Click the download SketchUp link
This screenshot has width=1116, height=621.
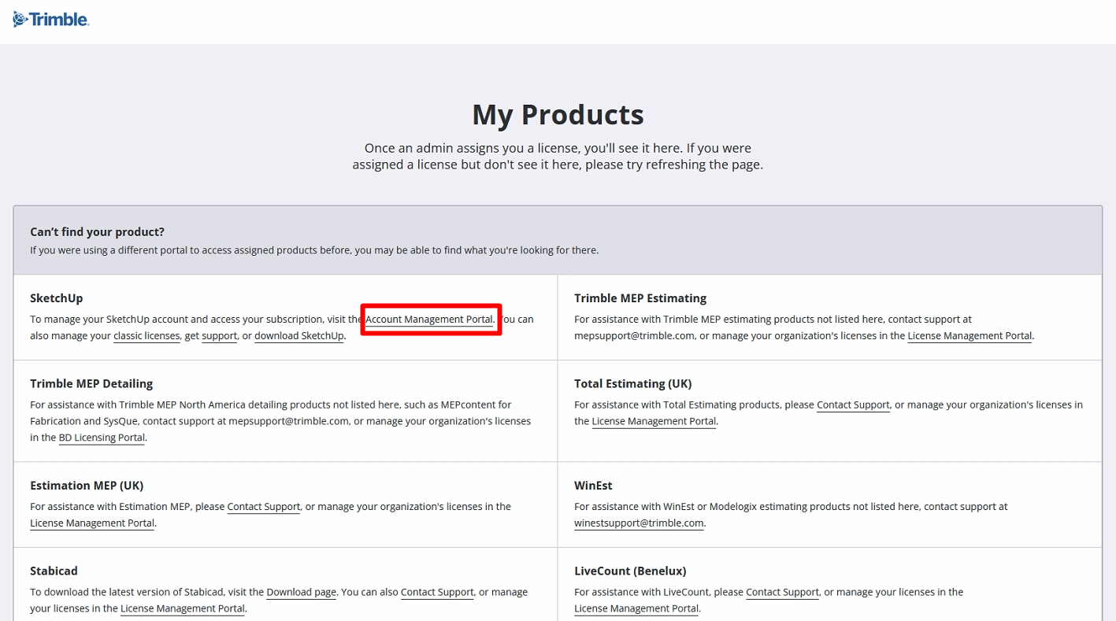[x=299, y=336]
